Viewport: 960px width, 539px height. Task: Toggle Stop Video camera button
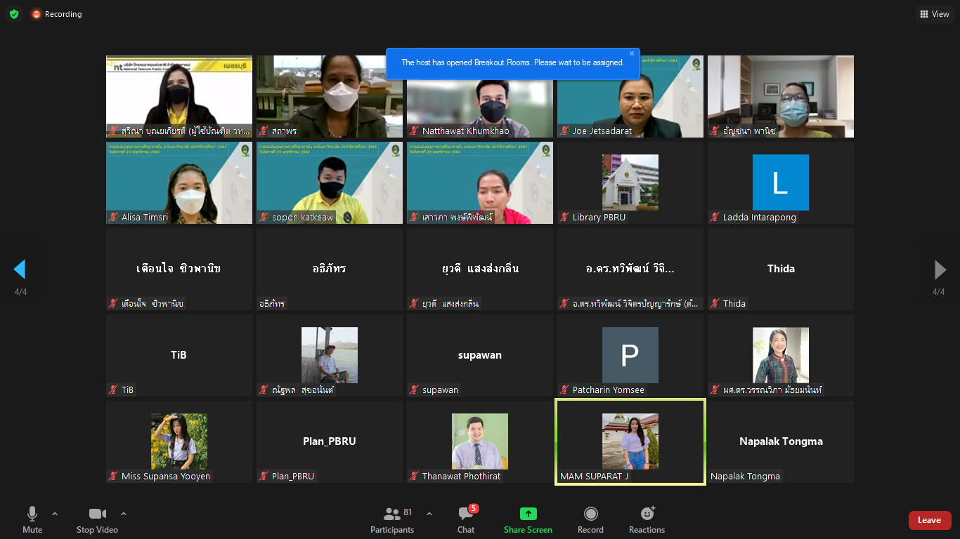tap(97, 520)
